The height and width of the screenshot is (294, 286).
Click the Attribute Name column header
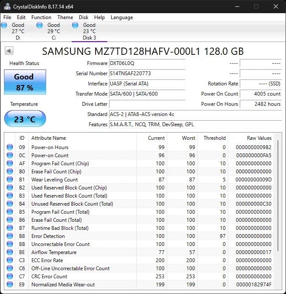82,138
